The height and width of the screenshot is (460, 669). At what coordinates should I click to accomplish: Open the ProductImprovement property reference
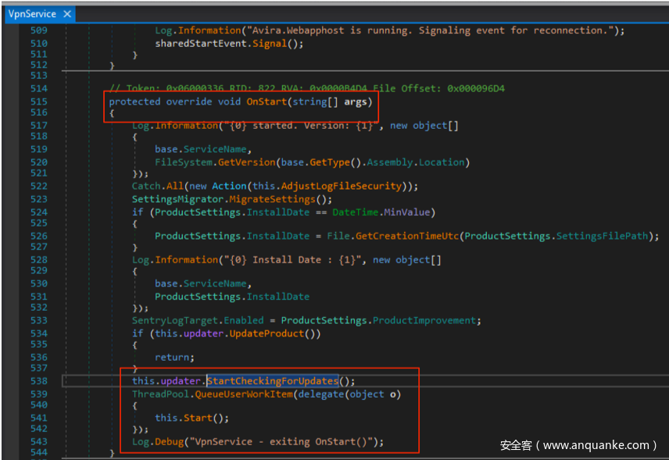coord(425,320)
